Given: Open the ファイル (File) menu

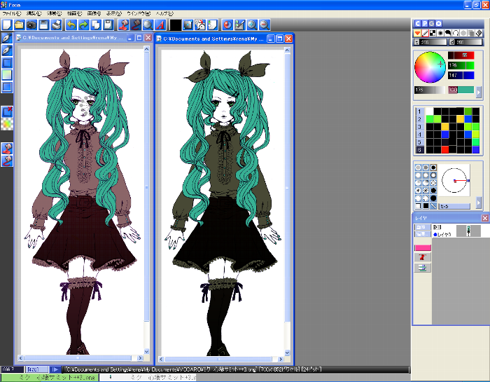Looking at the screenshot, I should 12,13.
